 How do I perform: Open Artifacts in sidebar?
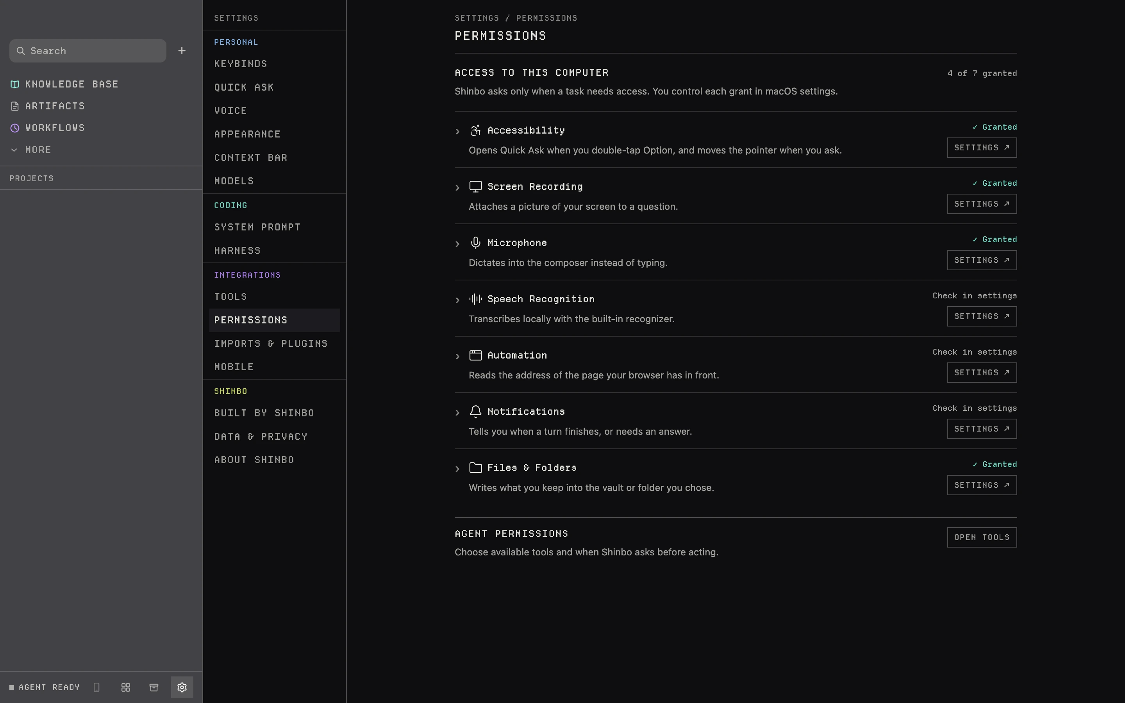(47, 106)
